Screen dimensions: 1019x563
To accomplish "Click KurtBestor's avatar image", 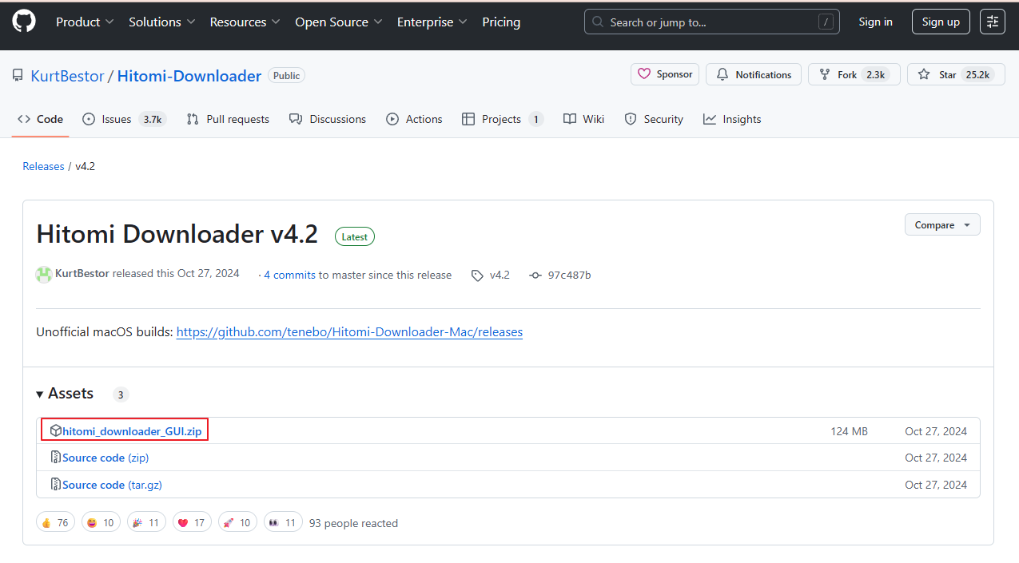I will [x=44, y=275].
